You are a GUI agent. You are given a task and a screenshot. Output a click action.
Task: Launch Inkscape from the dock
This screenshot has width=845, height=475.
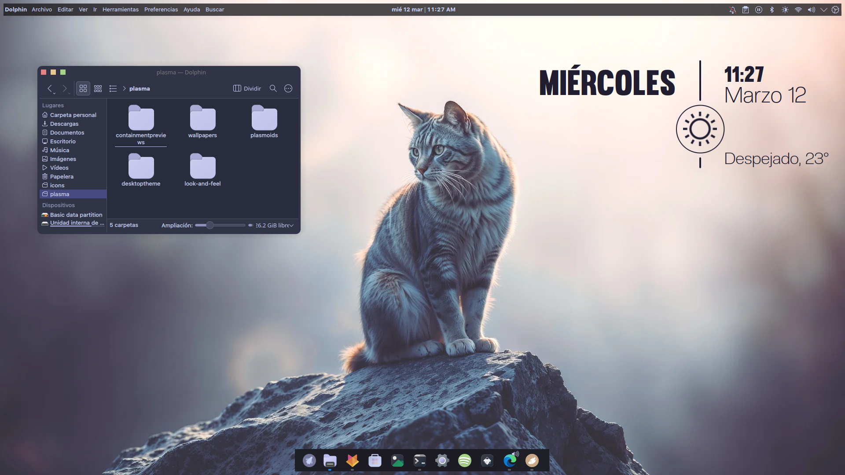pyautogui.click(x=487, y=460)
